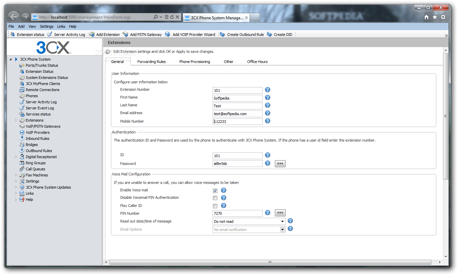458x275 pixels.
Task: Click the Add Extension toolbar icon
Action: [x=92, y=34]
